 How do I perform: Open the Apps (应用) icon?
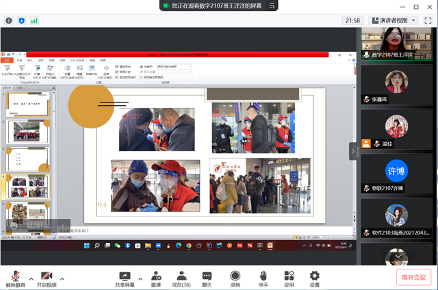point(289,279)
